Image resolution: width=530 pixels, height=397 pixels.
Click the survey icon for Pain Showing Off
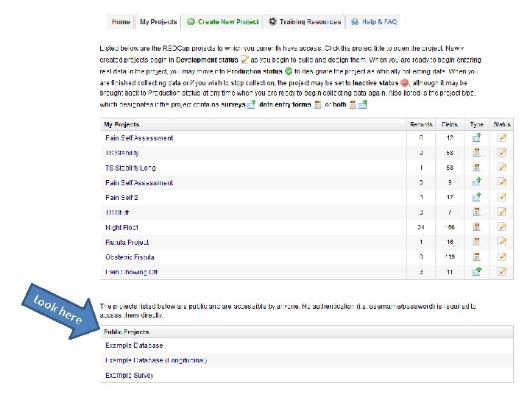click(x=476, y=271)
